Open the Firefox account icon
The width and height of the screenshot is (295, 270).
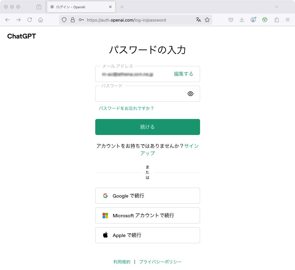[x=253, y=20]
